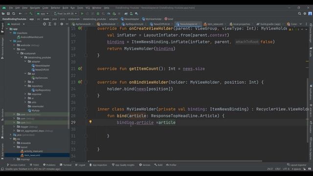Switch to the item_news.xml editor tab

(214, 24)
